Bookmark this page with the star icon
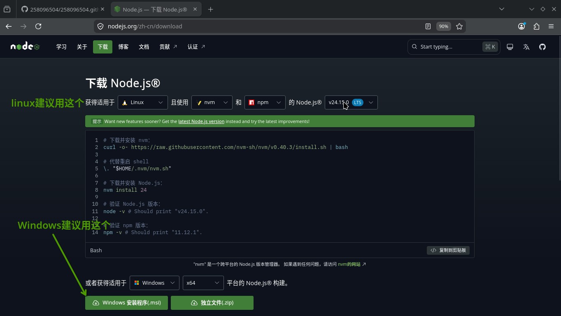Viewport: 561px width, 316px height. 459,26
